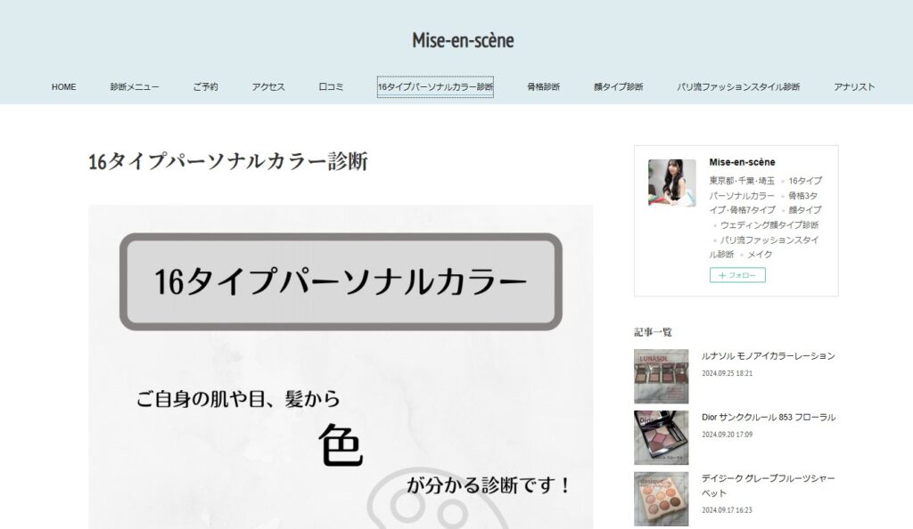Open the LUNASOL eyeshadow thumbnail
This screenshot has width=913, height=529.
click(x=661, y=376)
